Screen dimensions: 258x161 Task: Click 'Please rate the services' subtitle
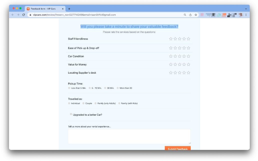pyautogui.click(x=129, y=32)
